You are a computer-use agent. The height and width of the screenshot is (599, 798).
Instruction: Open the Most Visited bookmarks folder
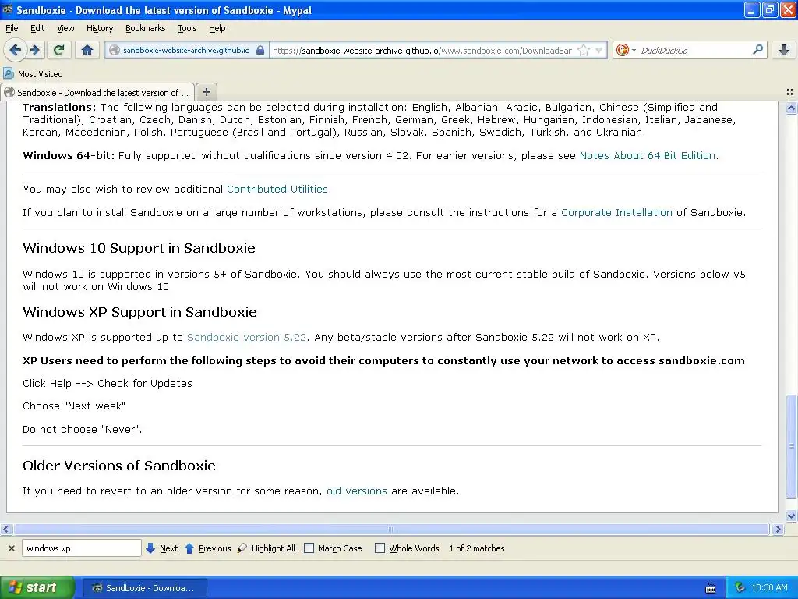coord(33,74)
